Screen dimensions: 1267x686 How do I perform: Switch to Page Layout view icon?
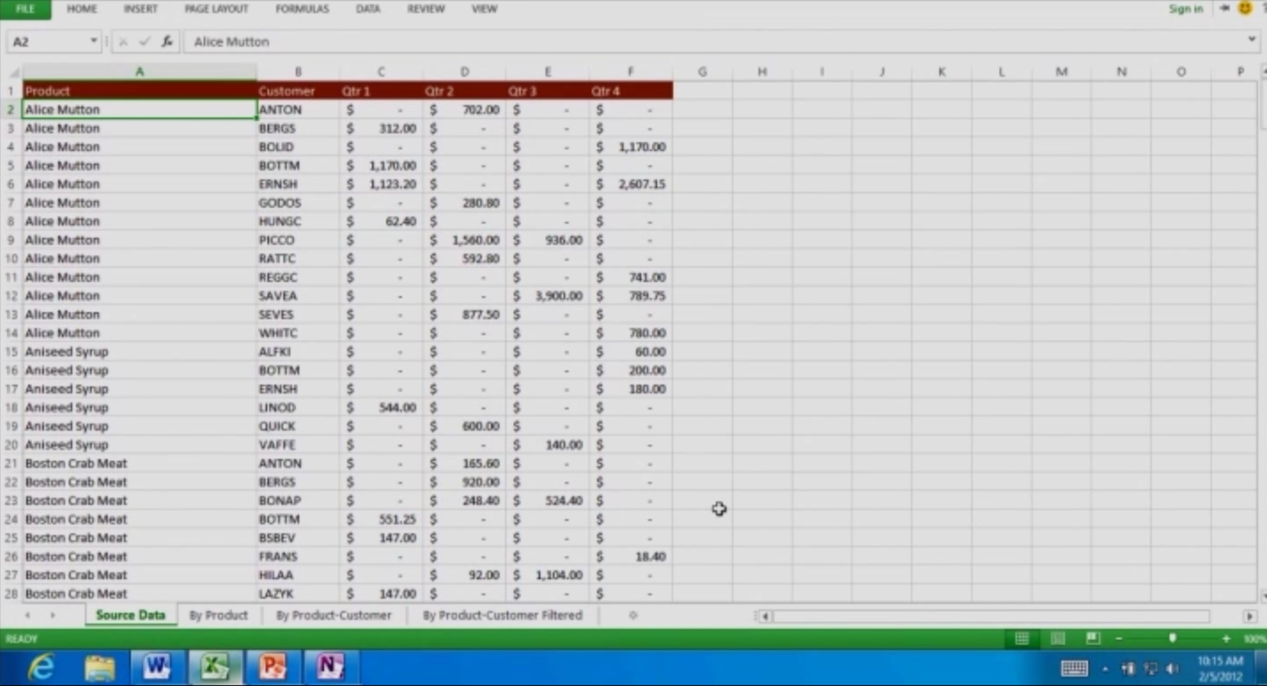coord(1057,638)
